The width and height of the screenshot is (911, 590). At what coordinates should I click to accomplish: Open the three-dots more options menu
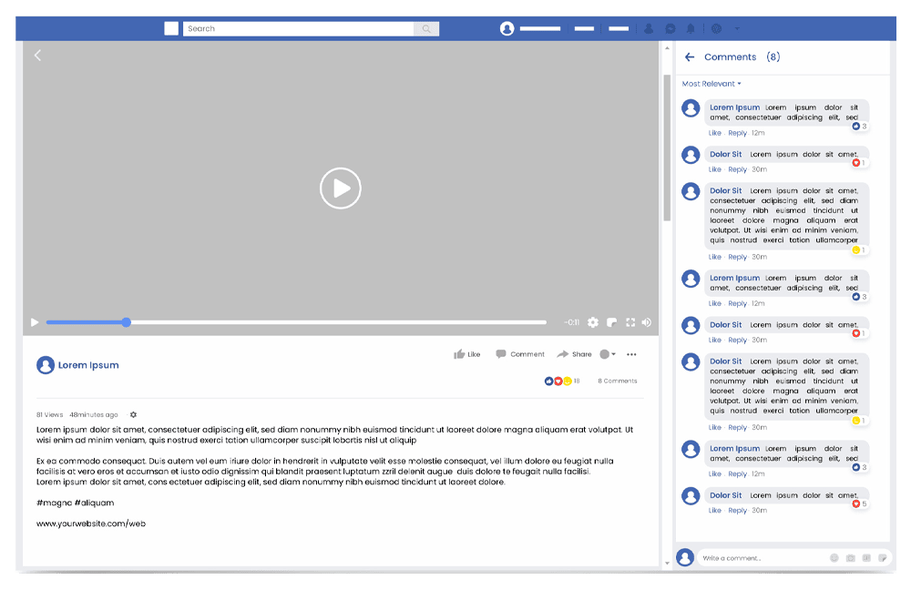tap(631, 354)
